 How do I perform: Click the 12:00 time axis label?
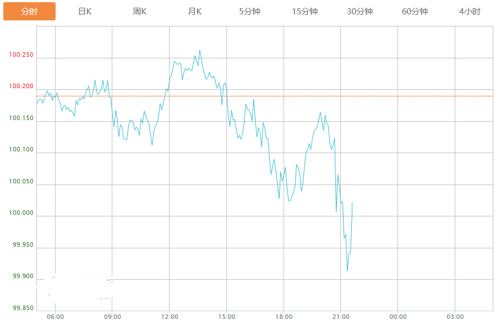pyautogui.click(x=170, y=317)
